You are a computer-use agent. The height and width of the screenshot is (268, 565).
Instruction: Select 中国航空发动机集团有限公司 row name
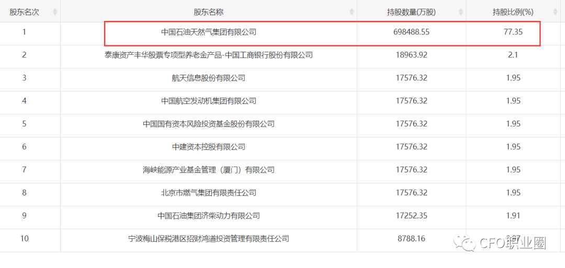[208, 101]
